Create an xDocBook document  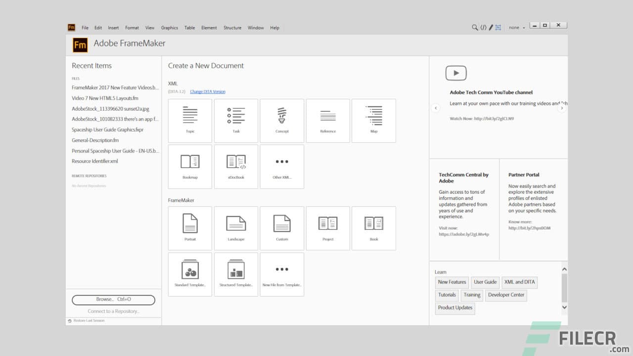236,166
